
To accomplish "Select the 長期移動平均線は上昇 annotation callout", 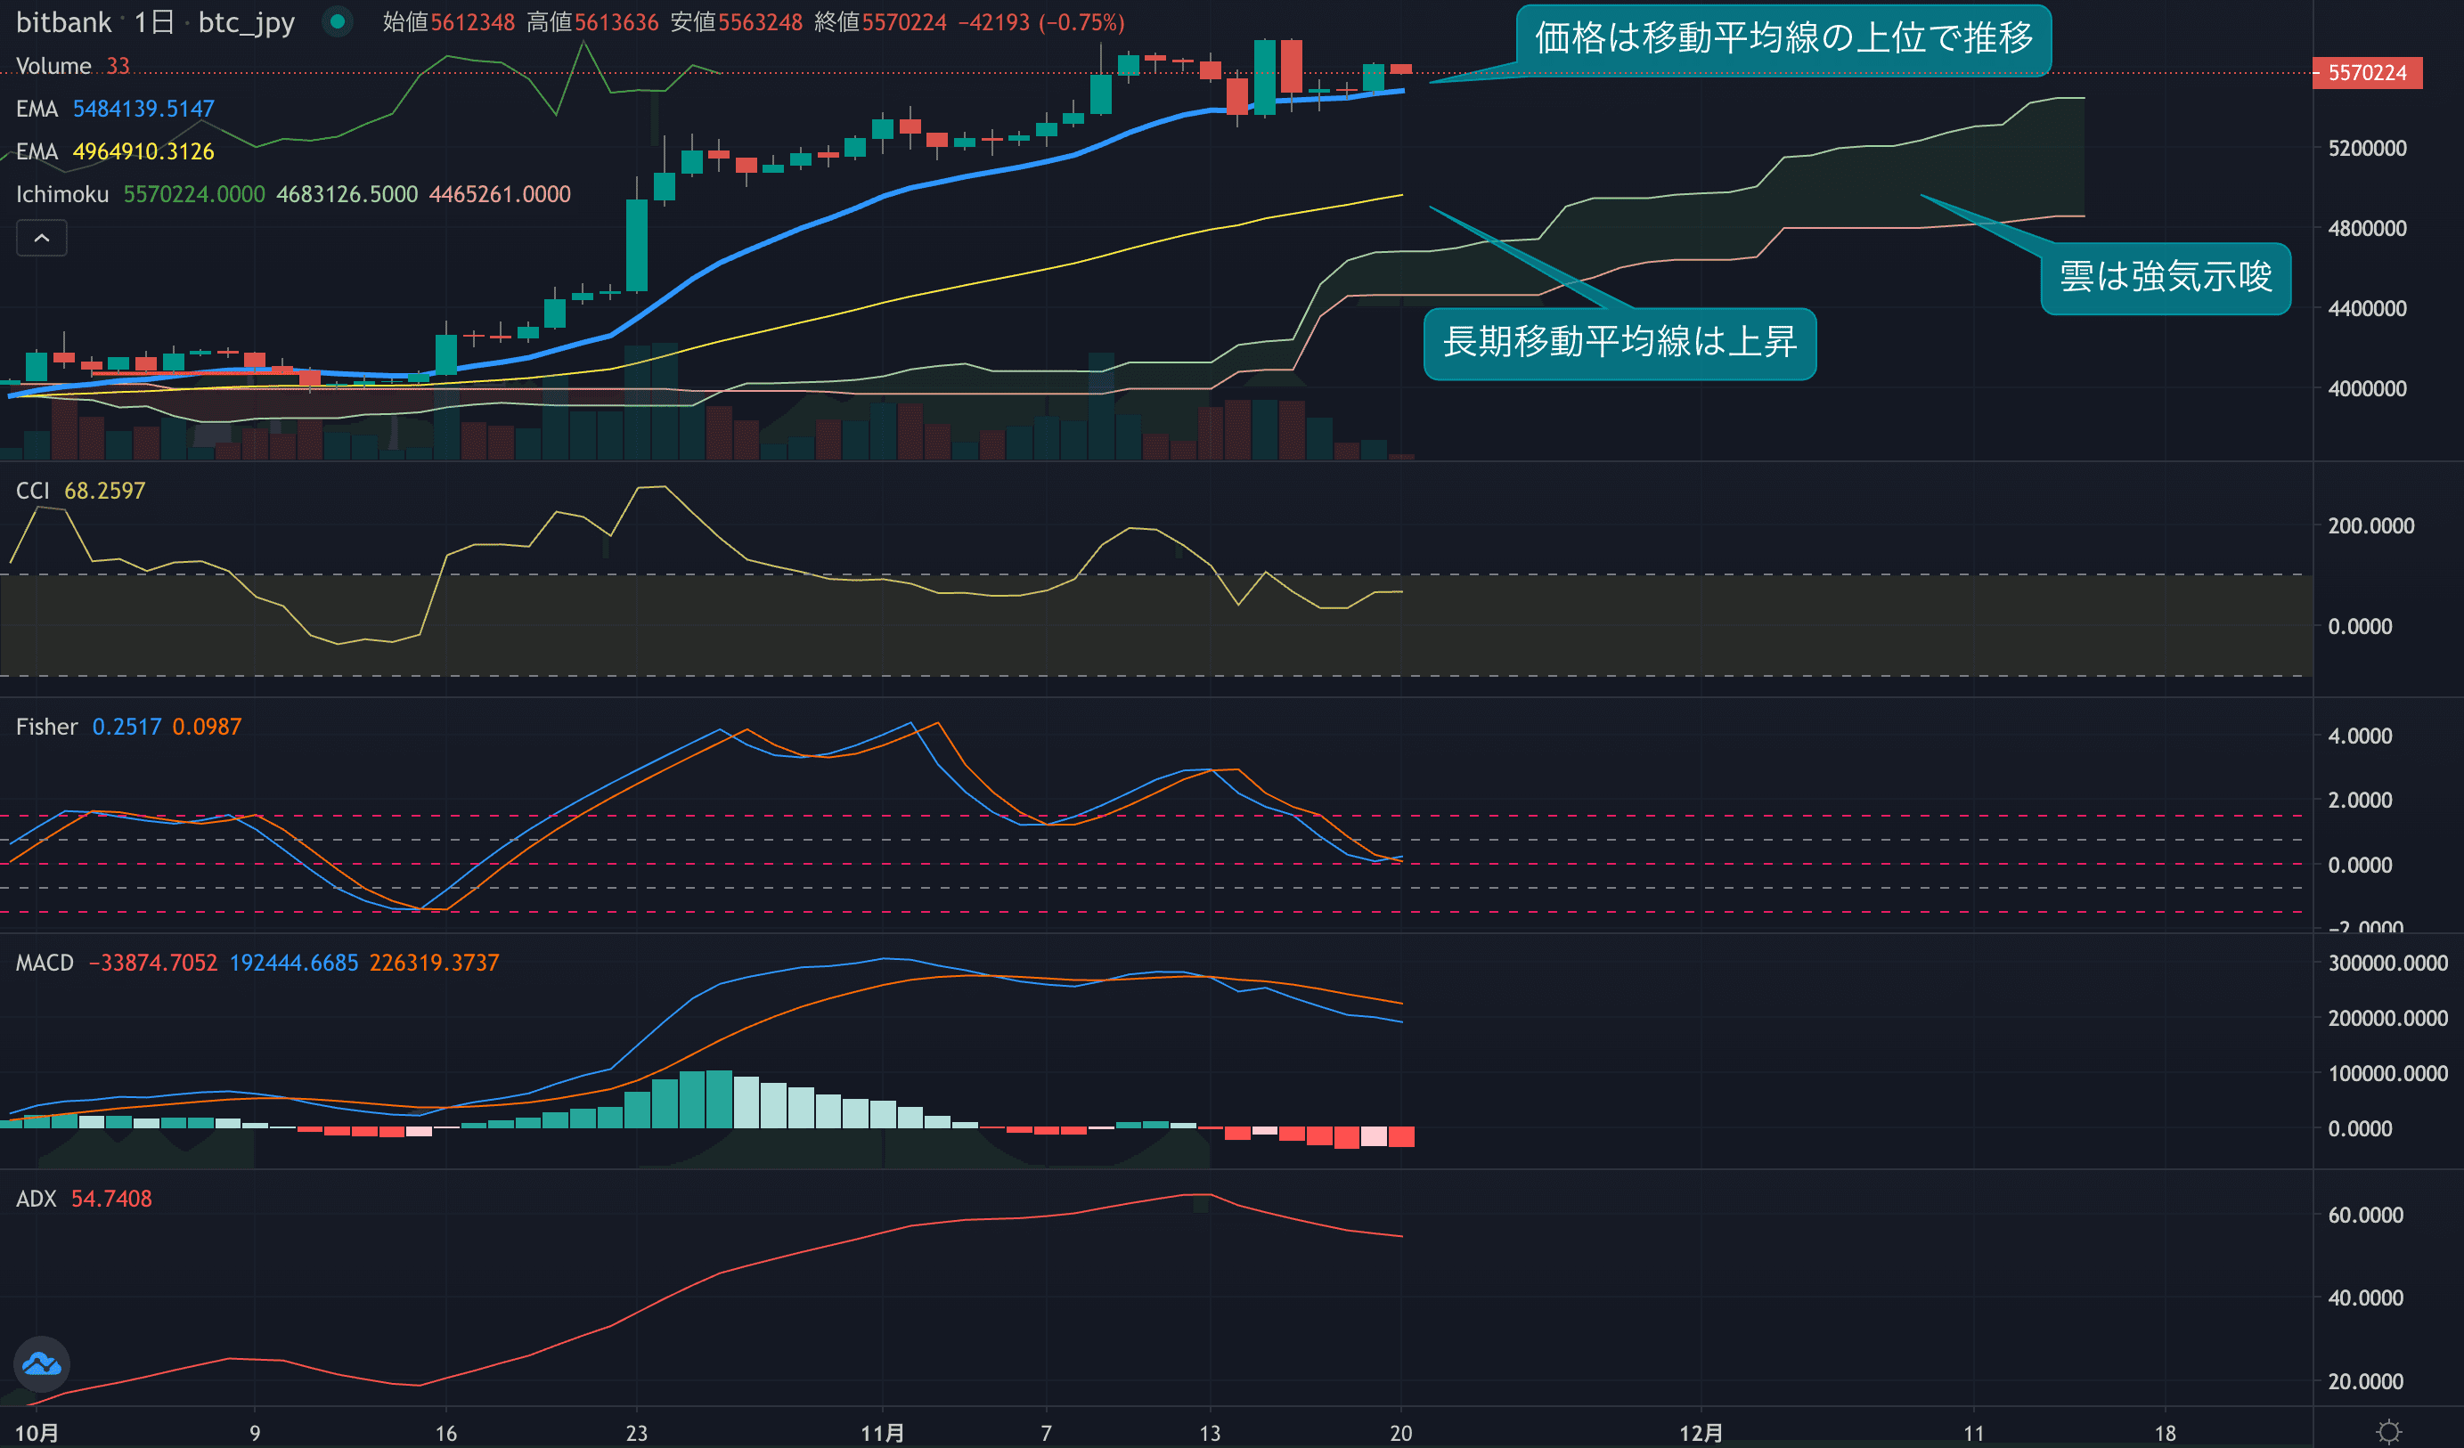I will (1620, 342).
